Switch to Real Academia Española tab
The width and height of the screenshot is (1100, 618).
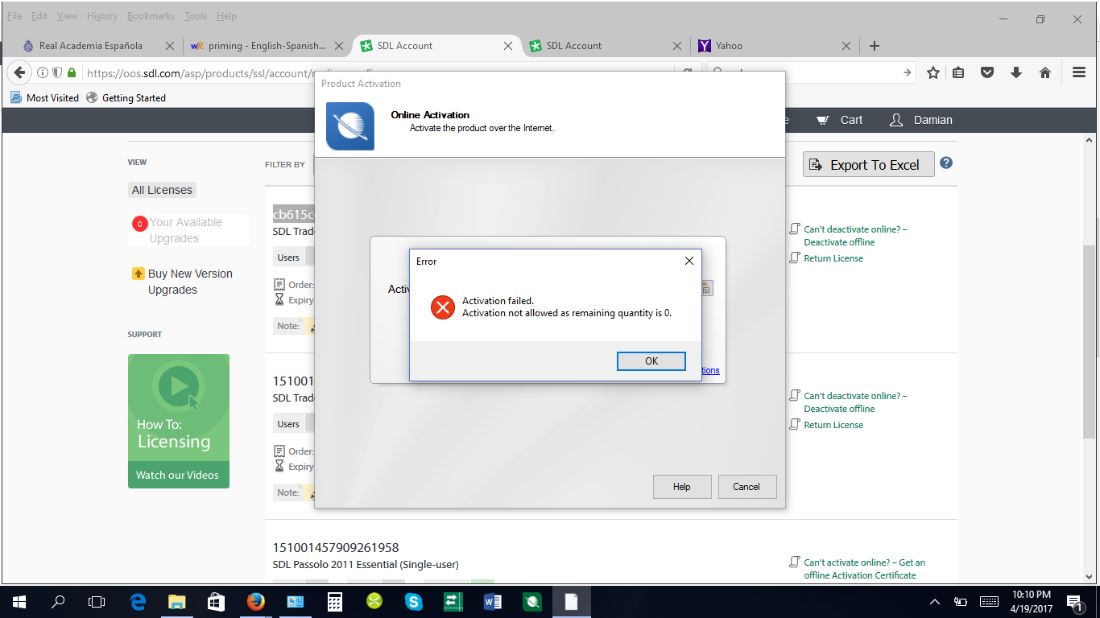tap(92, 46)
